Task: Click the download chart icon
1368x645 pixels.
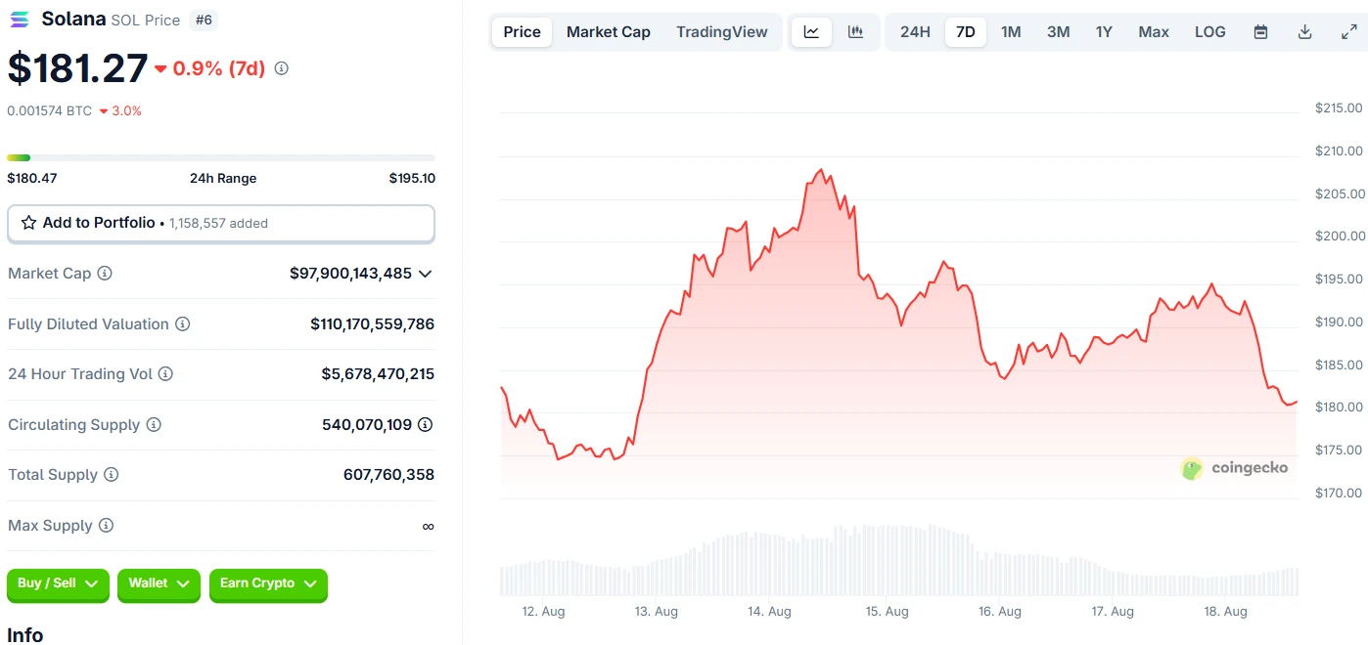Action: tap(1305, 31)
